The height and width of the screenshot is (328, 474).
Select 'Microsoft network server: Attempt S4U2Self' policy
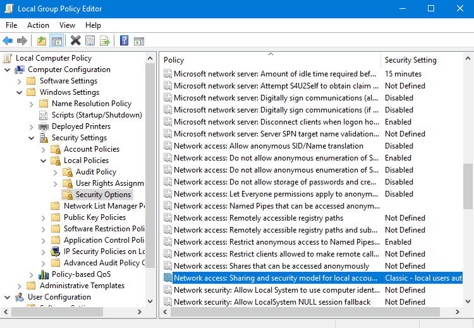coord(313,86)
